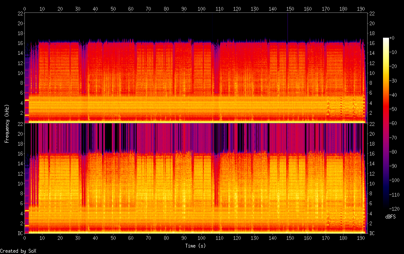Click the "-120" color scale label
404x254 pixels.
pyautogui.click(x=394, y=209)
